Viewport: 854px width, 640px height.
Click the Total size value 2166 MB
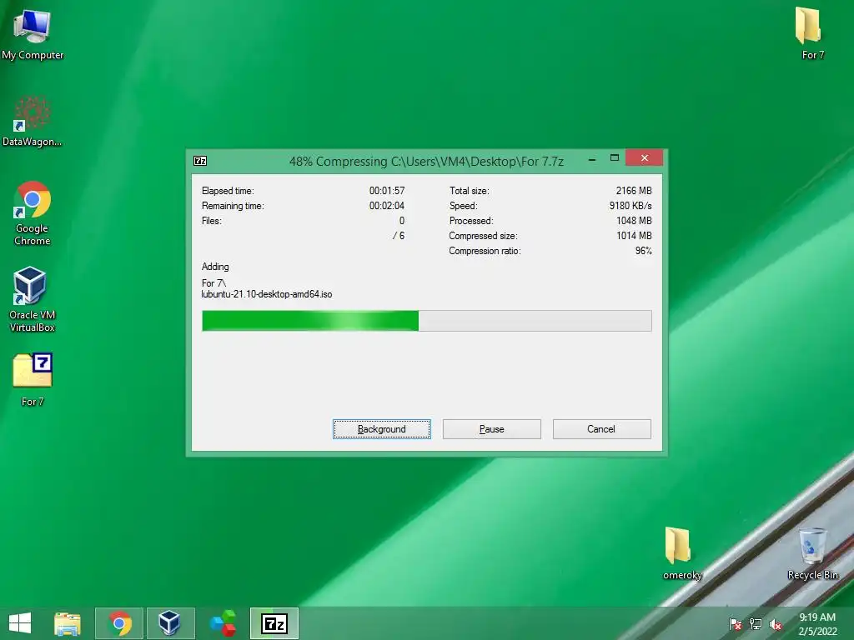(634, 191)
